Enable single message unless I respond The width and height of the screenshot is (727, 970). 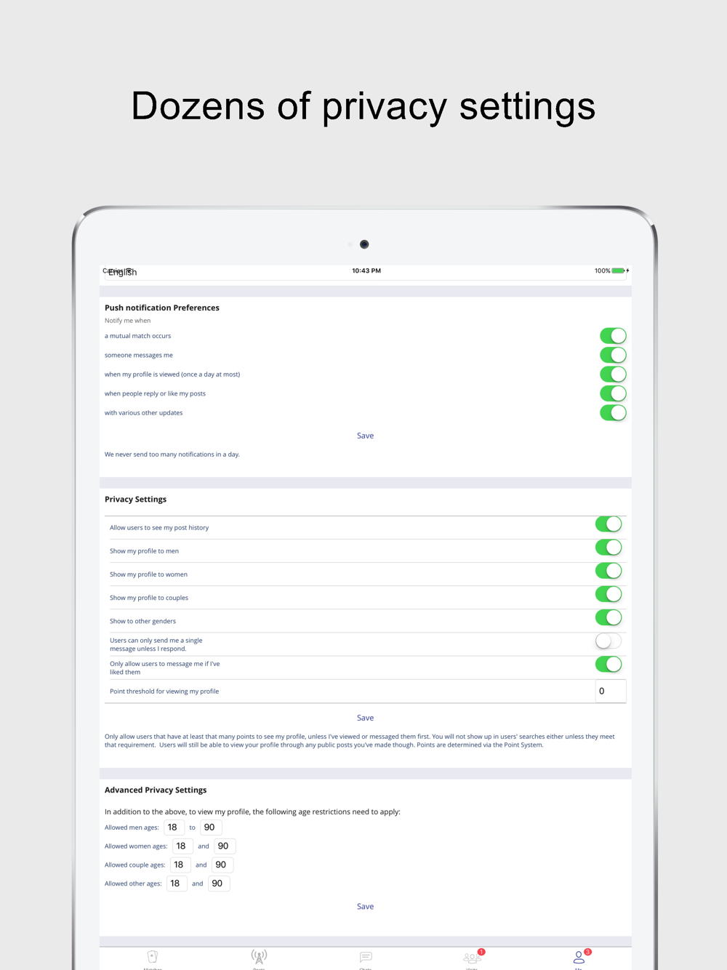tap(608, 641)
